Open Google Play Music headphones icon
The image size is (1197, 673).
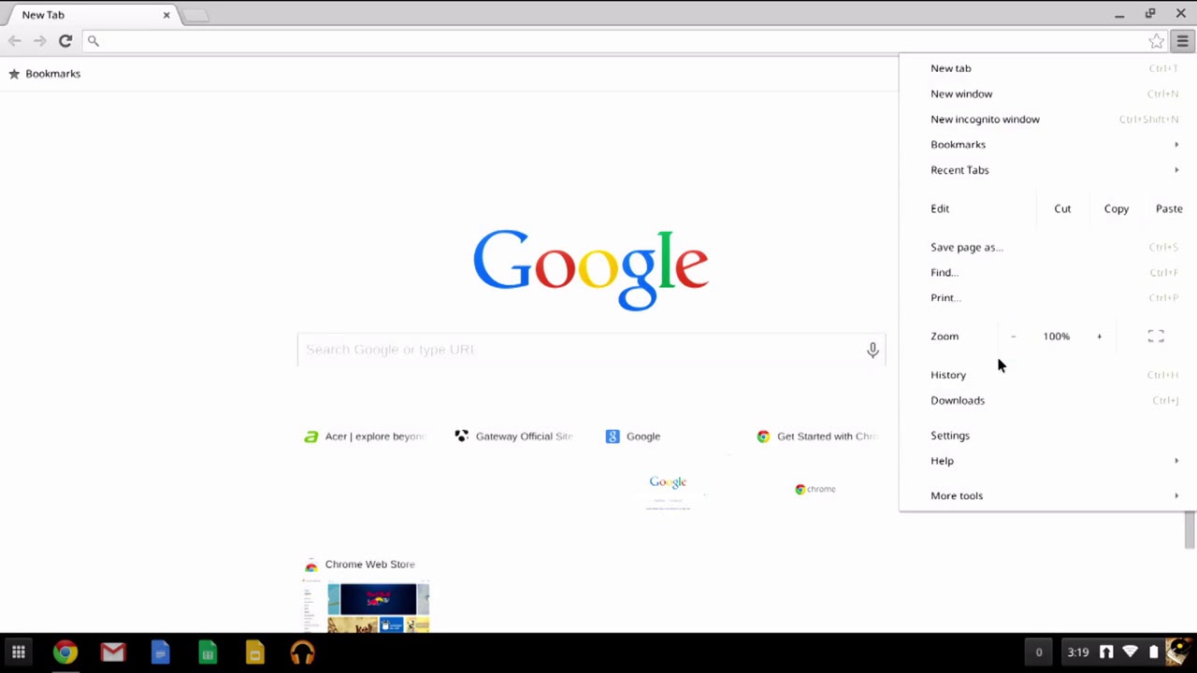coord(302,652)
